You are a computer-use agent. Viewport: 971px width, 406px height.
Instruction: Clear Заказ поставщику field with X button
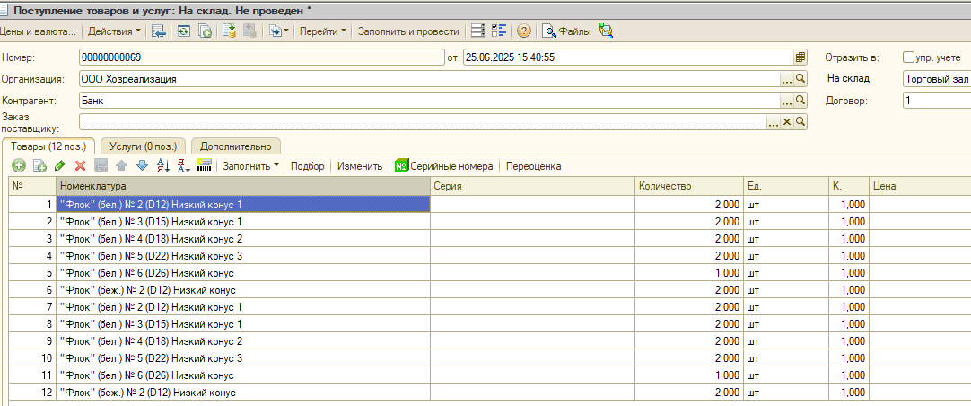pyautogui.click(x=787, y=121)
